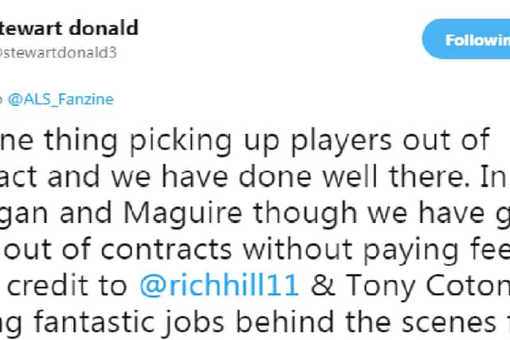Click 'Tony Coton' in the tweet text

coord(427,286)
